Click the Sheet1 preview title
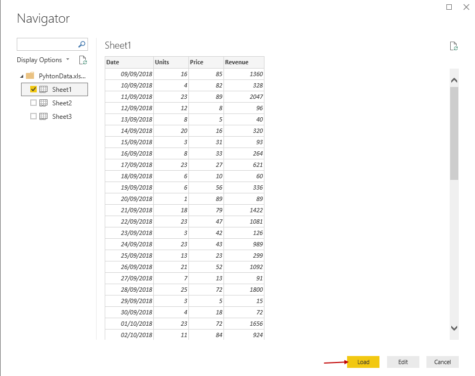The height and width of the screenshot is (376, 475). (x=118, y=45)
